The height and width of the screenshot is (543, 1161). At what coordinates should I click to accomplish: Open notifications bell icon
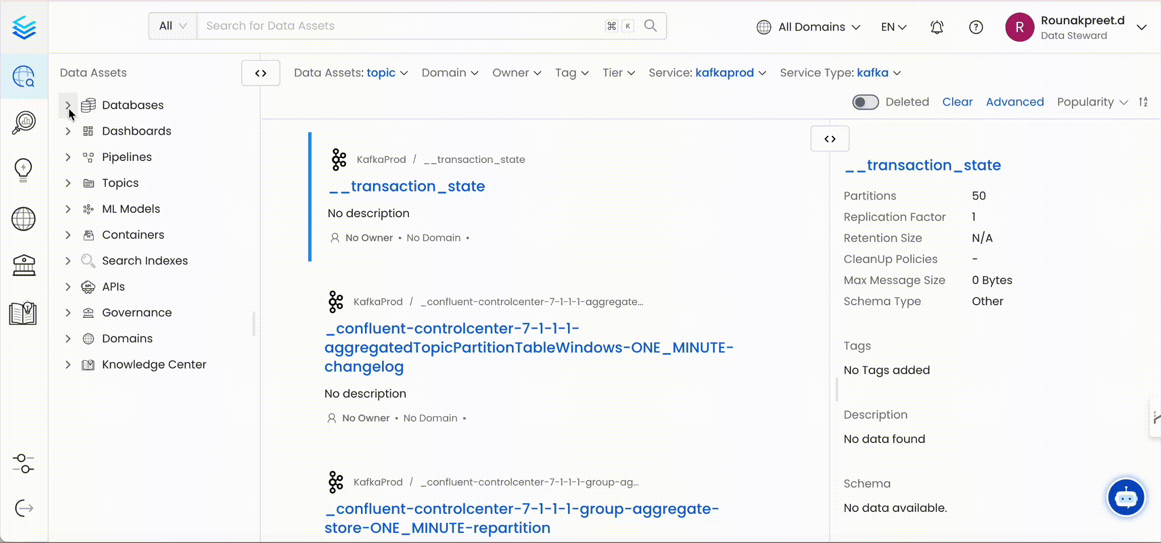tap(936, 27)
